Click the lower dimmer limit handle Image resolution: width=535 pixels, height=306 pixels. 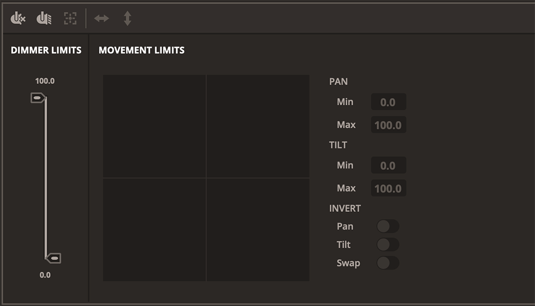click(x=54, y=258)
